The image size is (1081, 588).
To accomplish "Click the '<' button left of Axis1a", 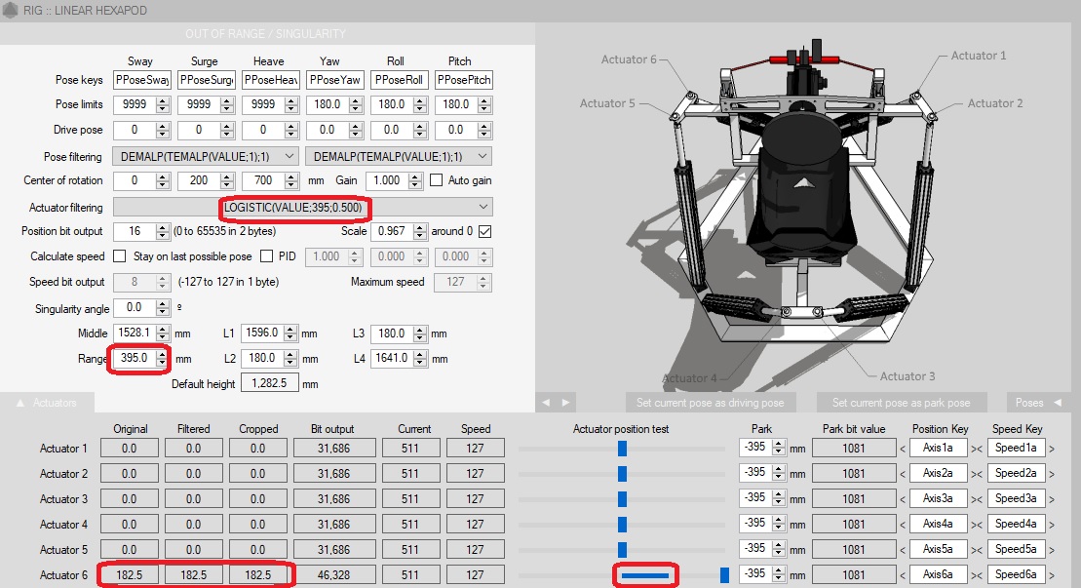I will [902, 449].
